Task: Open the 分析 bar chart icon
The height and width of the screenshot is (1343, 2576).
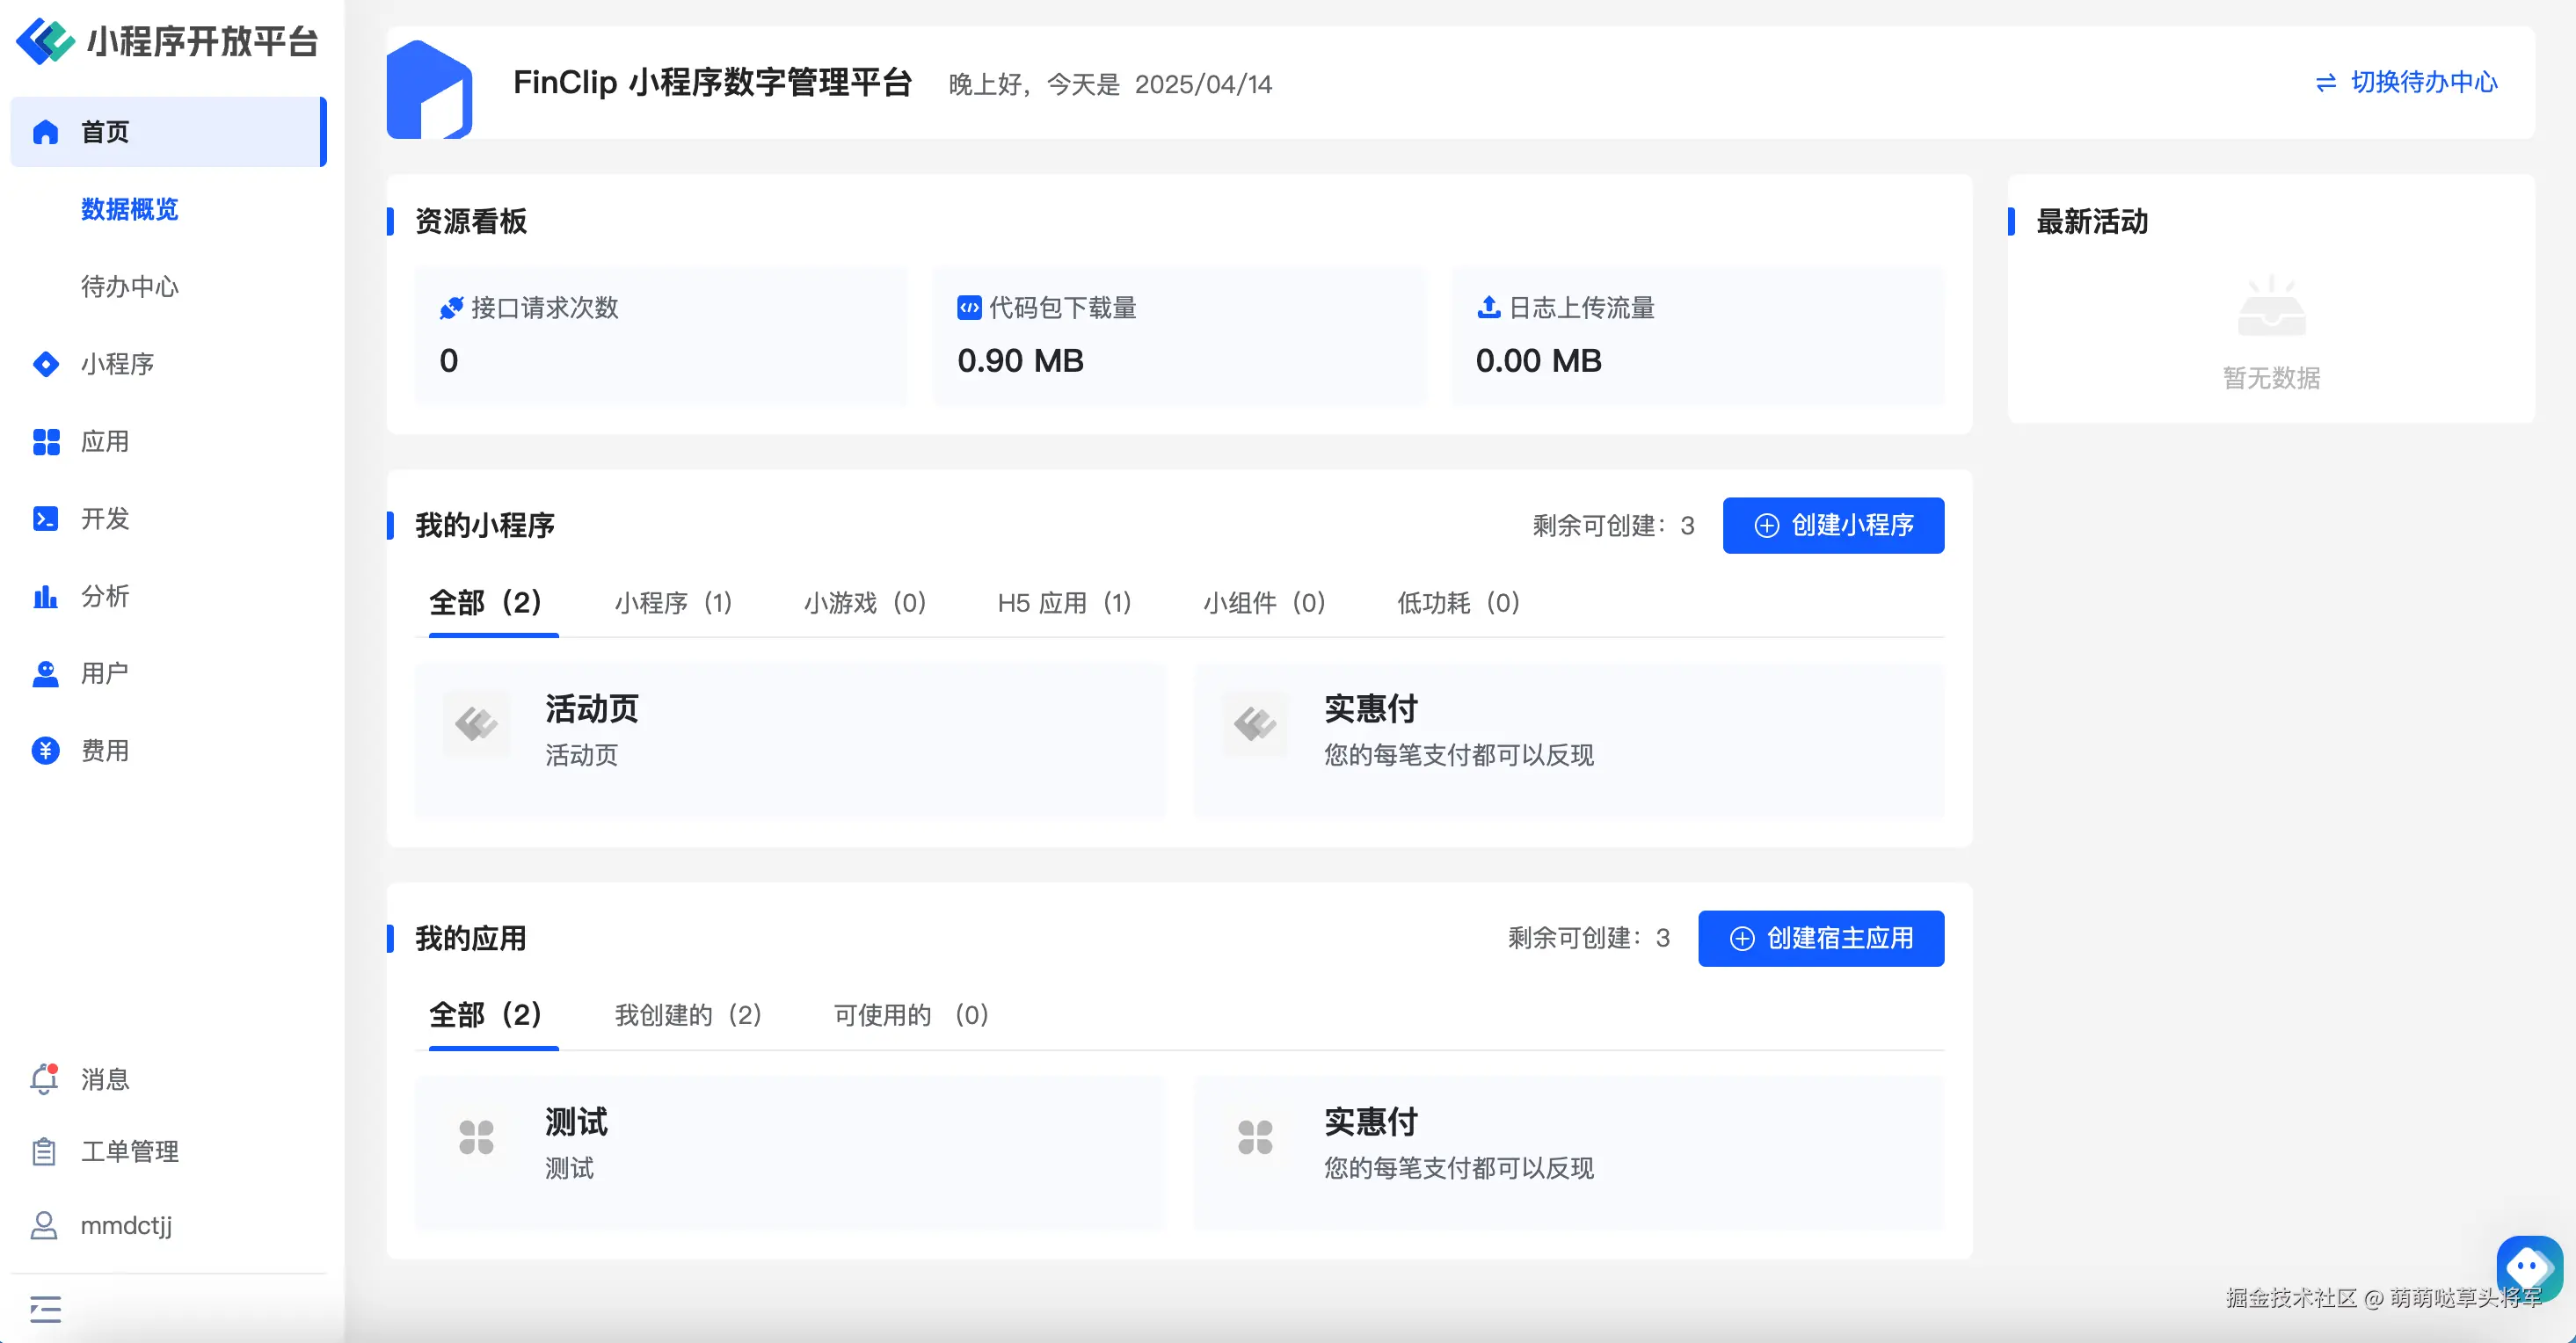Action: 46,595
